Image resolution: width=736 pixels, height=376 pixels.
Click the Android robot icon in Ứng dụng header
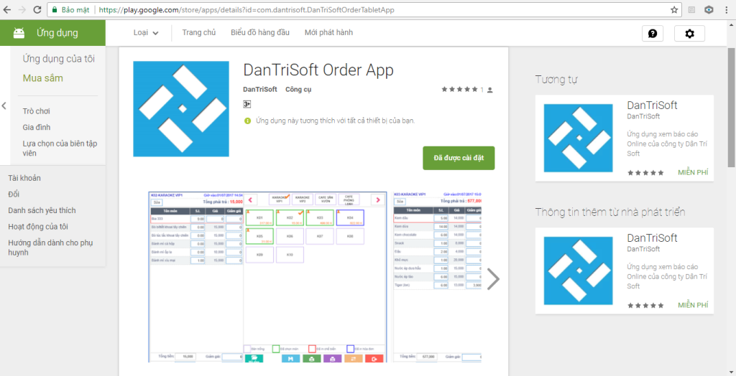[19, 33]
